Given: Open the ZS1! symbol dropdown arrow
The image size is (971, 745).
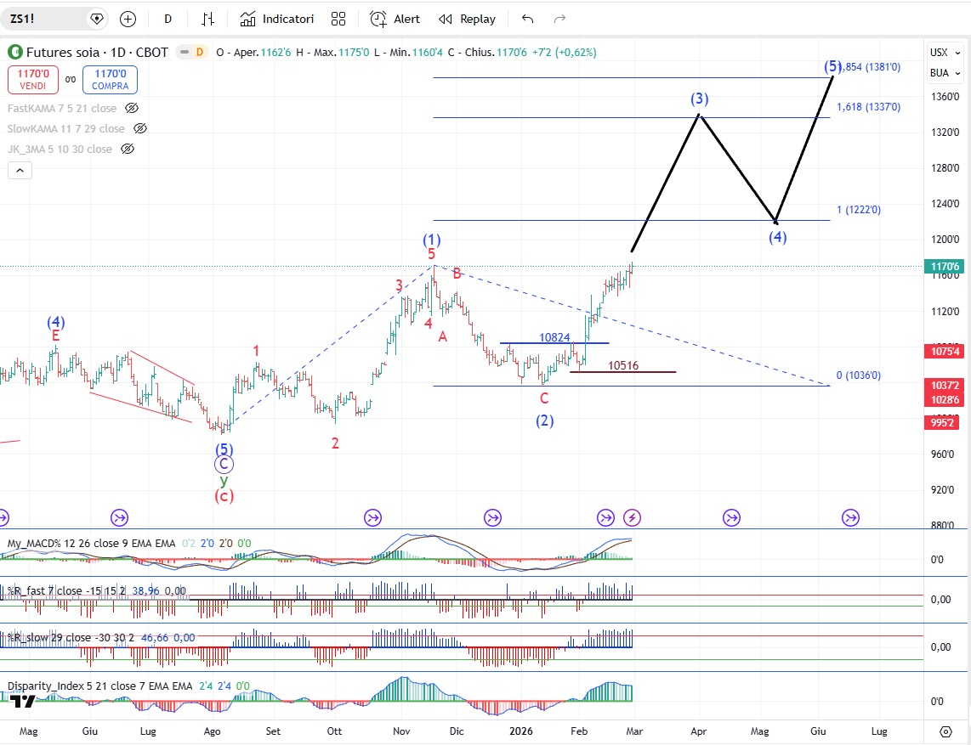Looking at the screenshot, I should tap(96, 18).
